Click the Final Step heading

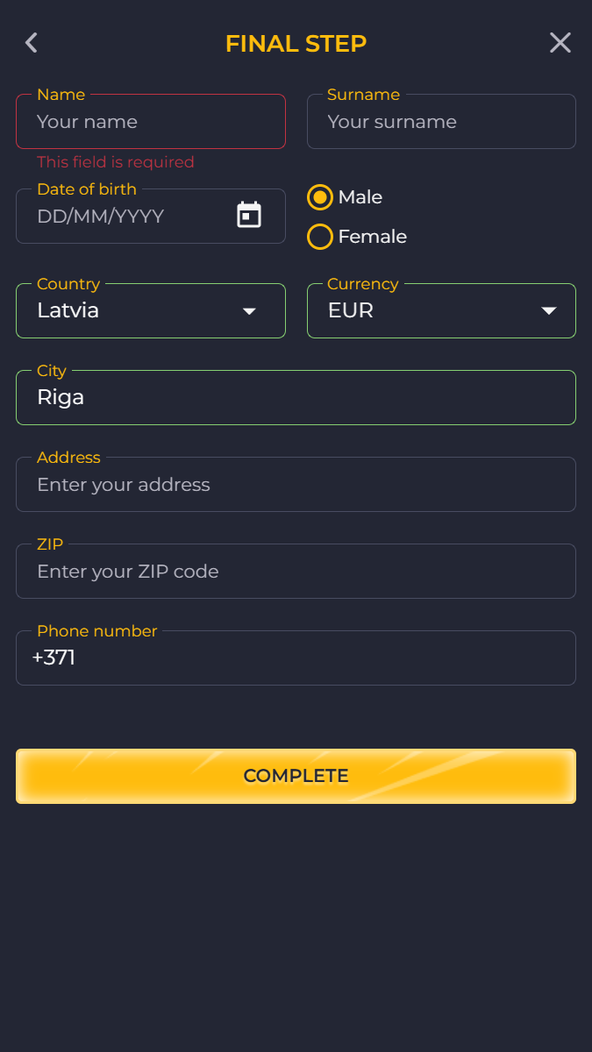coord(296,43)
